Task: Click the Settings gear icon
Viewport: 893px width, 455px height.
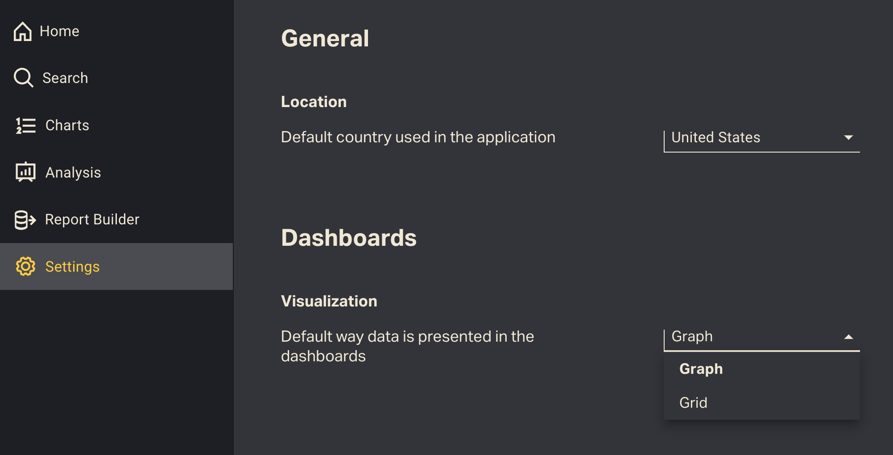Action: click(25, 266)
